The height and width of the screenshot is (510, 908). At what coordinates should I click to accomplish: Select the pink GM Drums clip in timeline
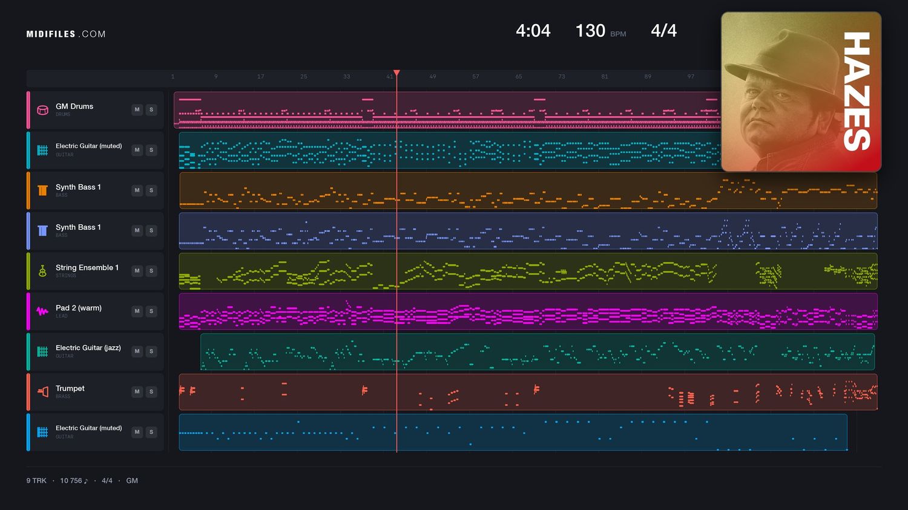(x=447, y=110)
